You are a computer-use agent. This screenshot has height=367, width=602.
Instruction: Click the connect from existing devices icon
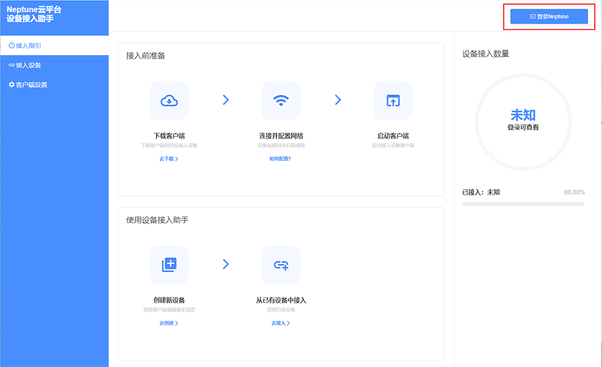pyautogui.click(x=281, y=265)
